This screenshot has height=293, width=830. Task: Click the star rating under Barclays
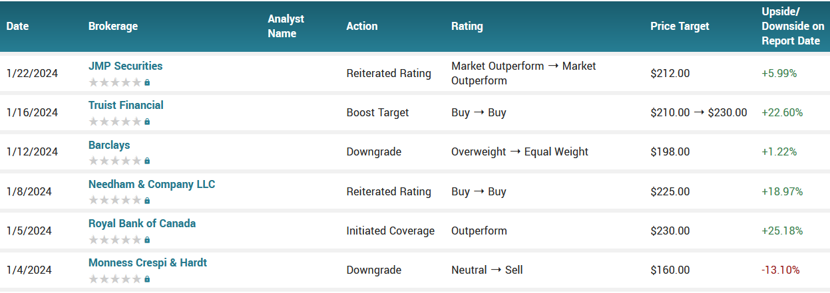pos(115,161)
